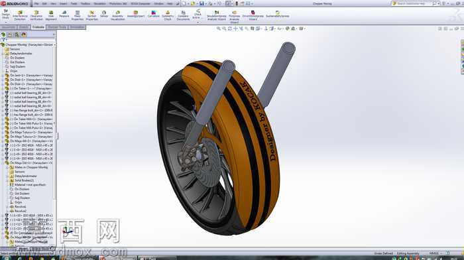
Task: Open the File menu
Action: click(x=36, y=3)
